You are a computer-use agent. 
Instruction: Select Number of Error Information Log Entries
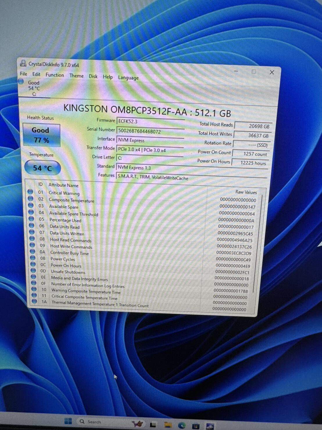pyautogui.click(x=88, y=285)
